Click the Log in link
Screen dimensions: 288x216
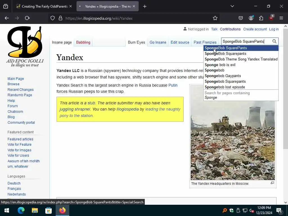(274, 29)
